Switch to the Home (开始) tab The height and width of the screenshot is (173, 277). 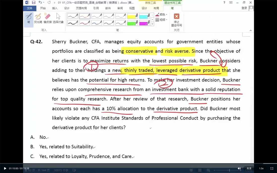(x=43, y=8)
